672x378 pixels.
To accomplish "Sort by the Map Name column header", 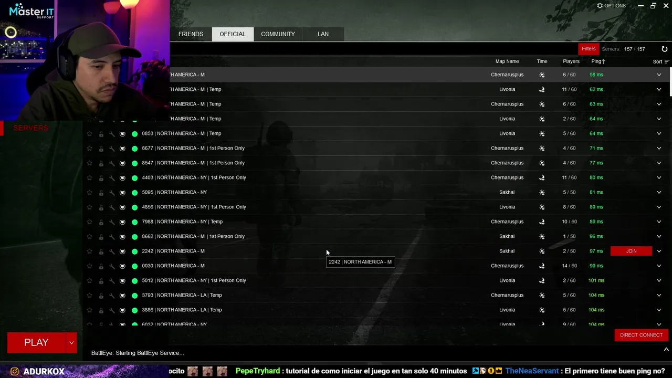I will tap(507, 61).
